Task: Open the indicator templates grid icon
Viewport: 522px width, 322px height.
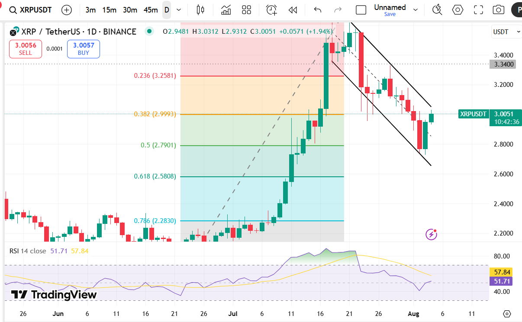Action: pyautogui.click(x=247, y=10)
